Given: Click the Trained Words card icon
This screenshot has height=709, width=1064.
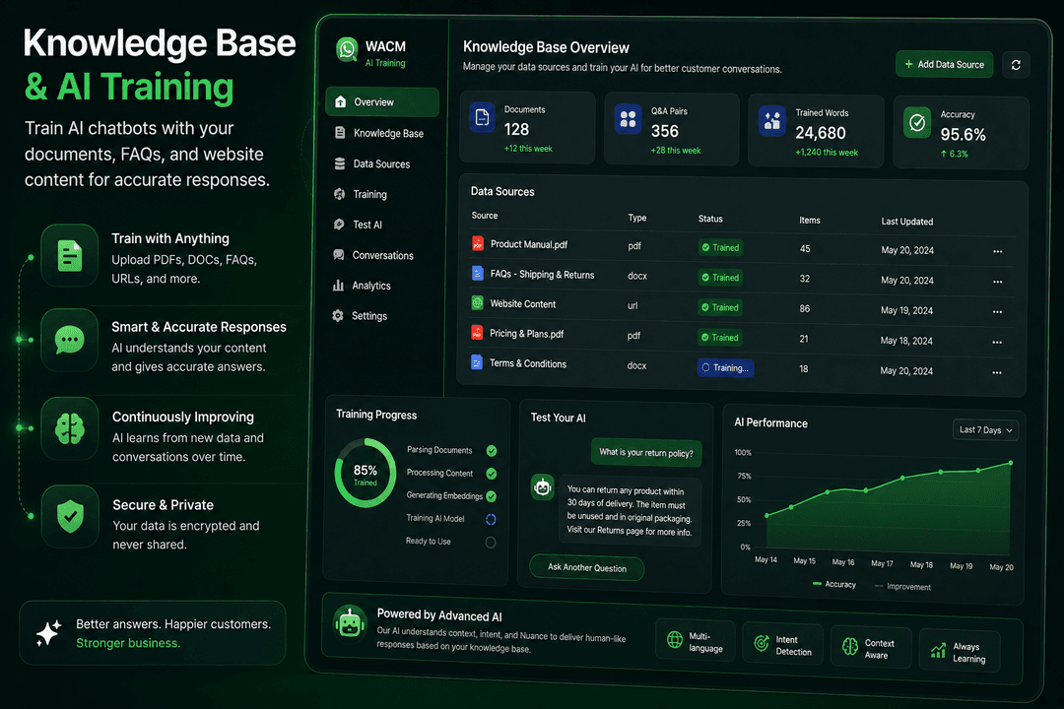Looking at the screenshot, I should [x=772, y=121].
